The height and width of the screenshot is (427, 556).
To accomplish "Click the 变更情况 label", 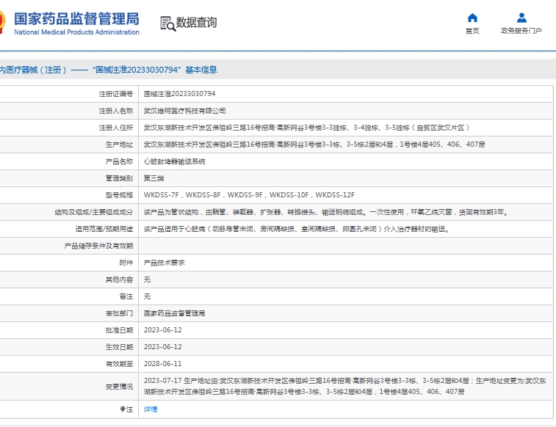I will 119,387.
